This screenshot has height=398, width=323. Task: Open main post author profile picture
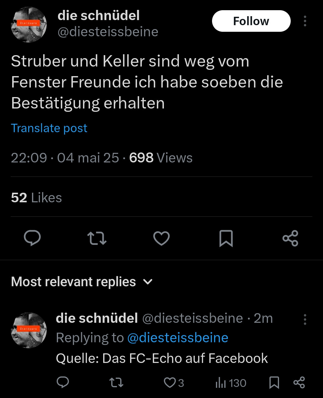pos(29,25)
